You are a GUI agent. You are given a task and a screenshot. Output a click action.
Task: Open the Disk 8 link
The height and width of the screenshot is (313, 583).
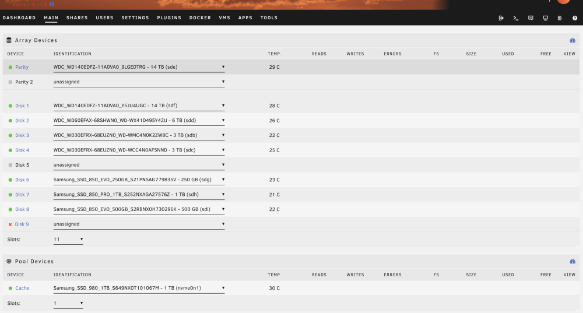pyautogui.click(x=22, y=210)
